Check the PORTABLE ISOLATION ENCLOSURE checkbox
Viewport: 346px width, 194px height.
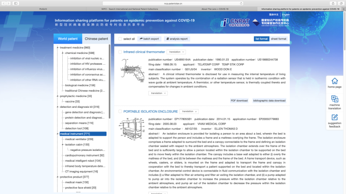click(x=120, y=111)
